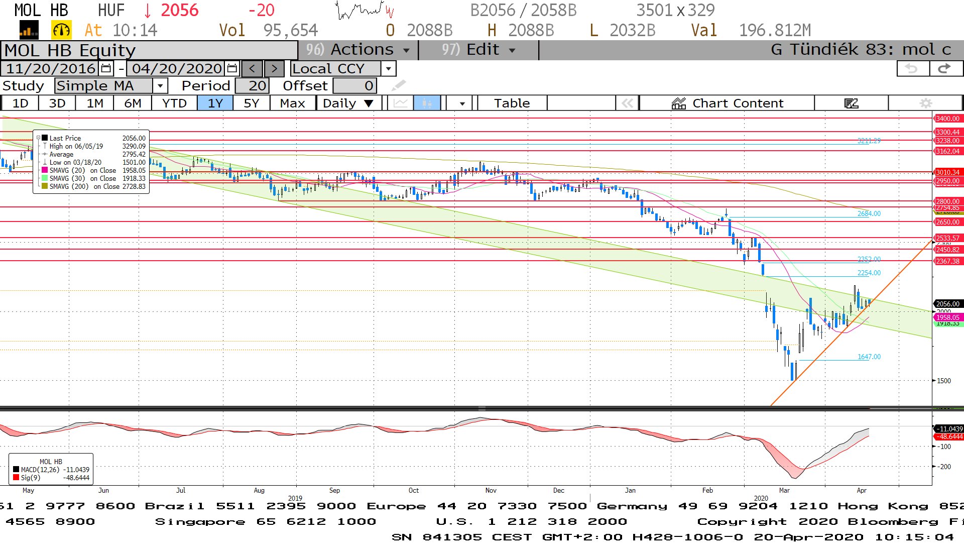Collapse the legend box tree toggle
Screen dimensions: 964x557
pos(38,138)
